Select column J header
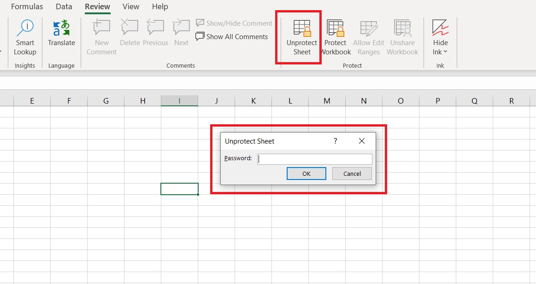Viewport: 536px width, 284px height. pos(217,101)
